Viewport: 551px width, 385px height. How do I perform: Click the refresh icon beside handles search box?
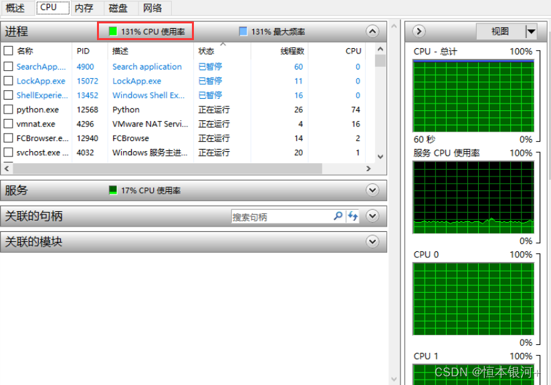(x=352, y=216)
